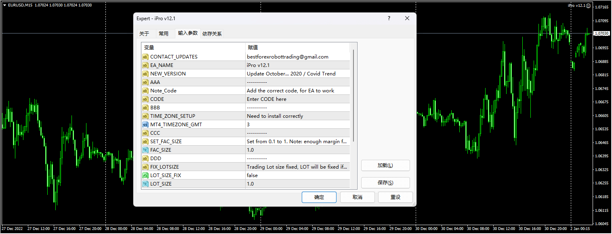Select the ab icon next to Note_Code
This screenshot has height=234, width=612.
[145, 90]
